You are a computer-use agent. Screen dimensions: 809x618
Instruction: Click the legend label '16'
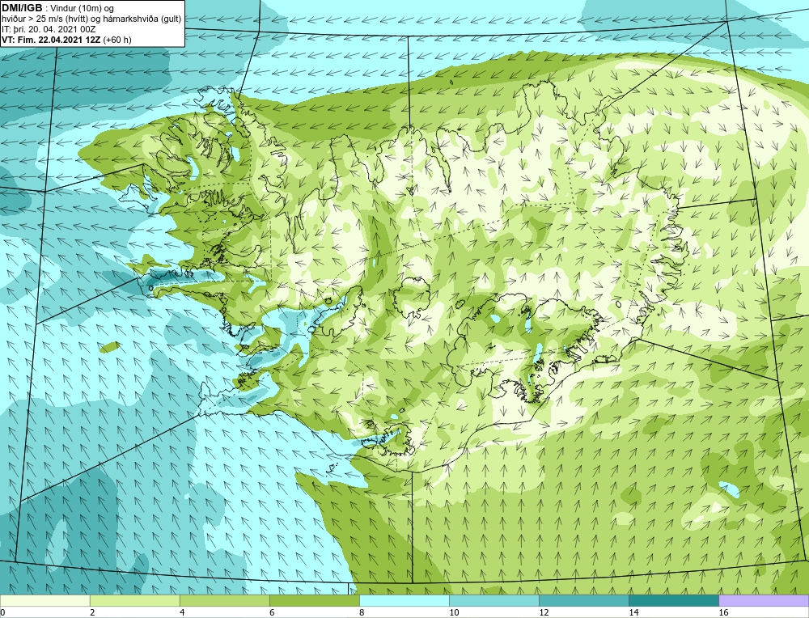click(723, 612)
